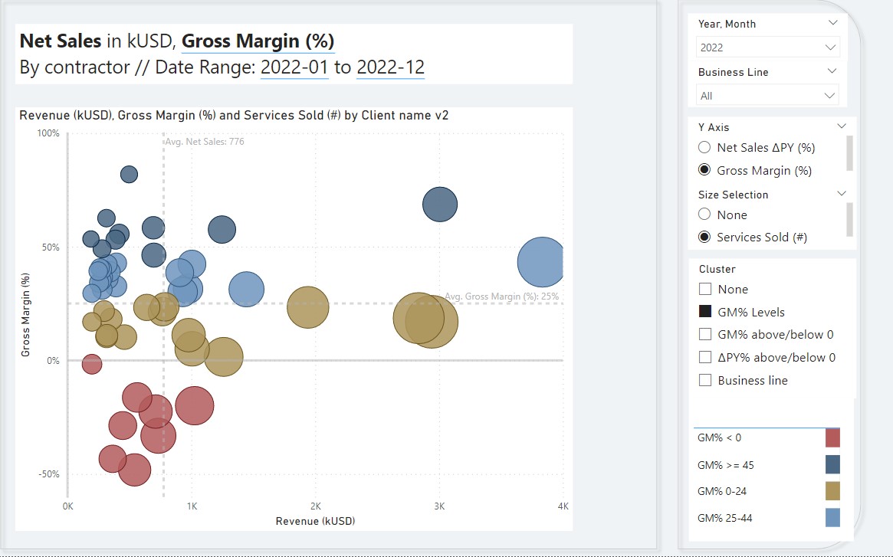The height and width of the screenshot is (557, 893).
Task: Tick the ΔPY% above/below 0 checkbox
Action: [705, 357]
